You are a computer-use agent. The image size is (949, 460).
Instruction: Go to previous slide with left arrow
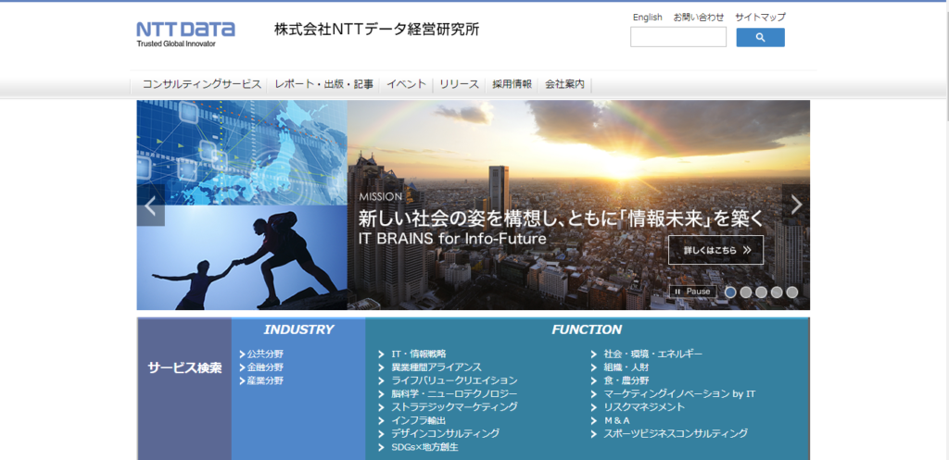151,205
